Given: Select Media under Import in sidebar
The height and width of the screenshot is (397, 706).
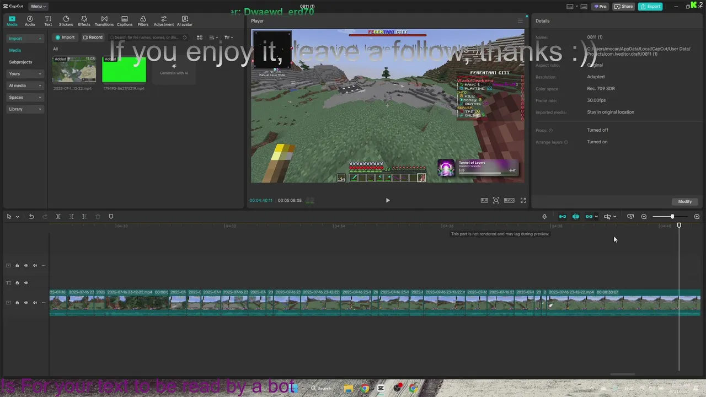Looking at the screenshot, I should (x=15, y=50).
